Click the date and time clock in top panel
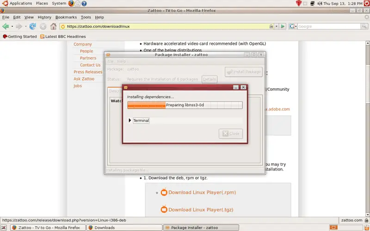The width and height of the screenshot is (370, 231). coord(343,4)
